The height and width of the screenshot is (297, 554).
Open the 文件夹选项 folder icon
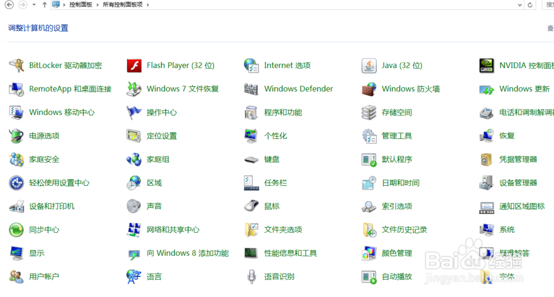(251, 230)
